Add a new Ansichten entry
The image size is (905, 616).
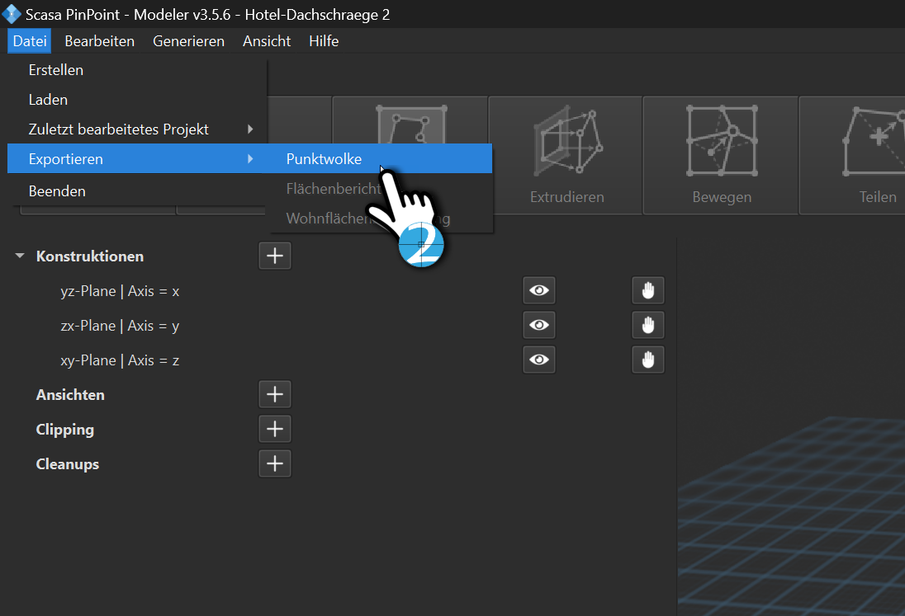275,395
